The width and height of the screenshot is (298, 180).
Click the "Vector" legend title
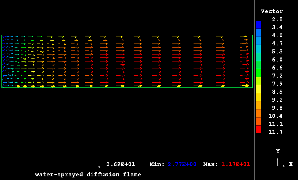pos(272,11)
